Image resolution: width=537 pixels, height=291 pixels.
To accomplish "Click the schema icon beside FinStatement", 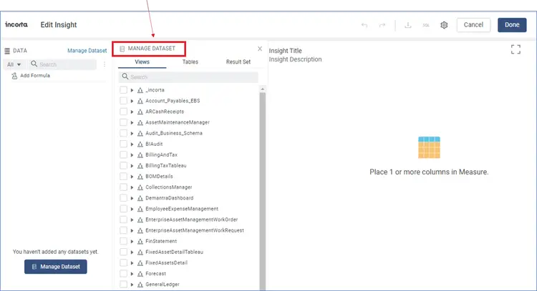I will point(140,242).
